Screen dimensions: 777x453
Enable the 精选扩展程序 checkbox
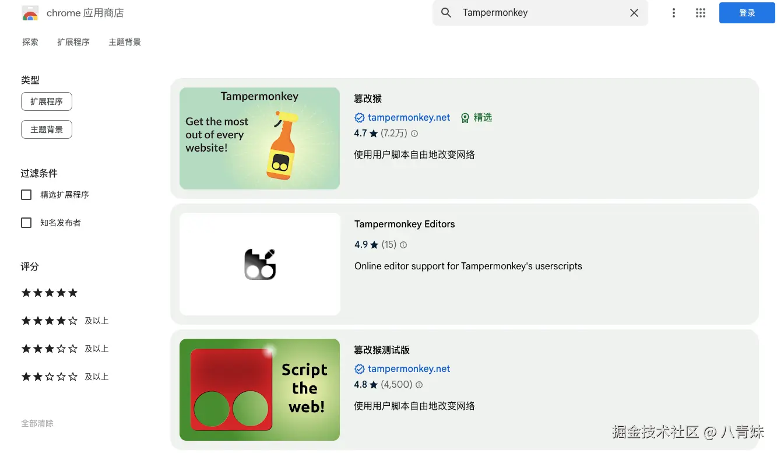pyautogui.click(x=26, y=195)
